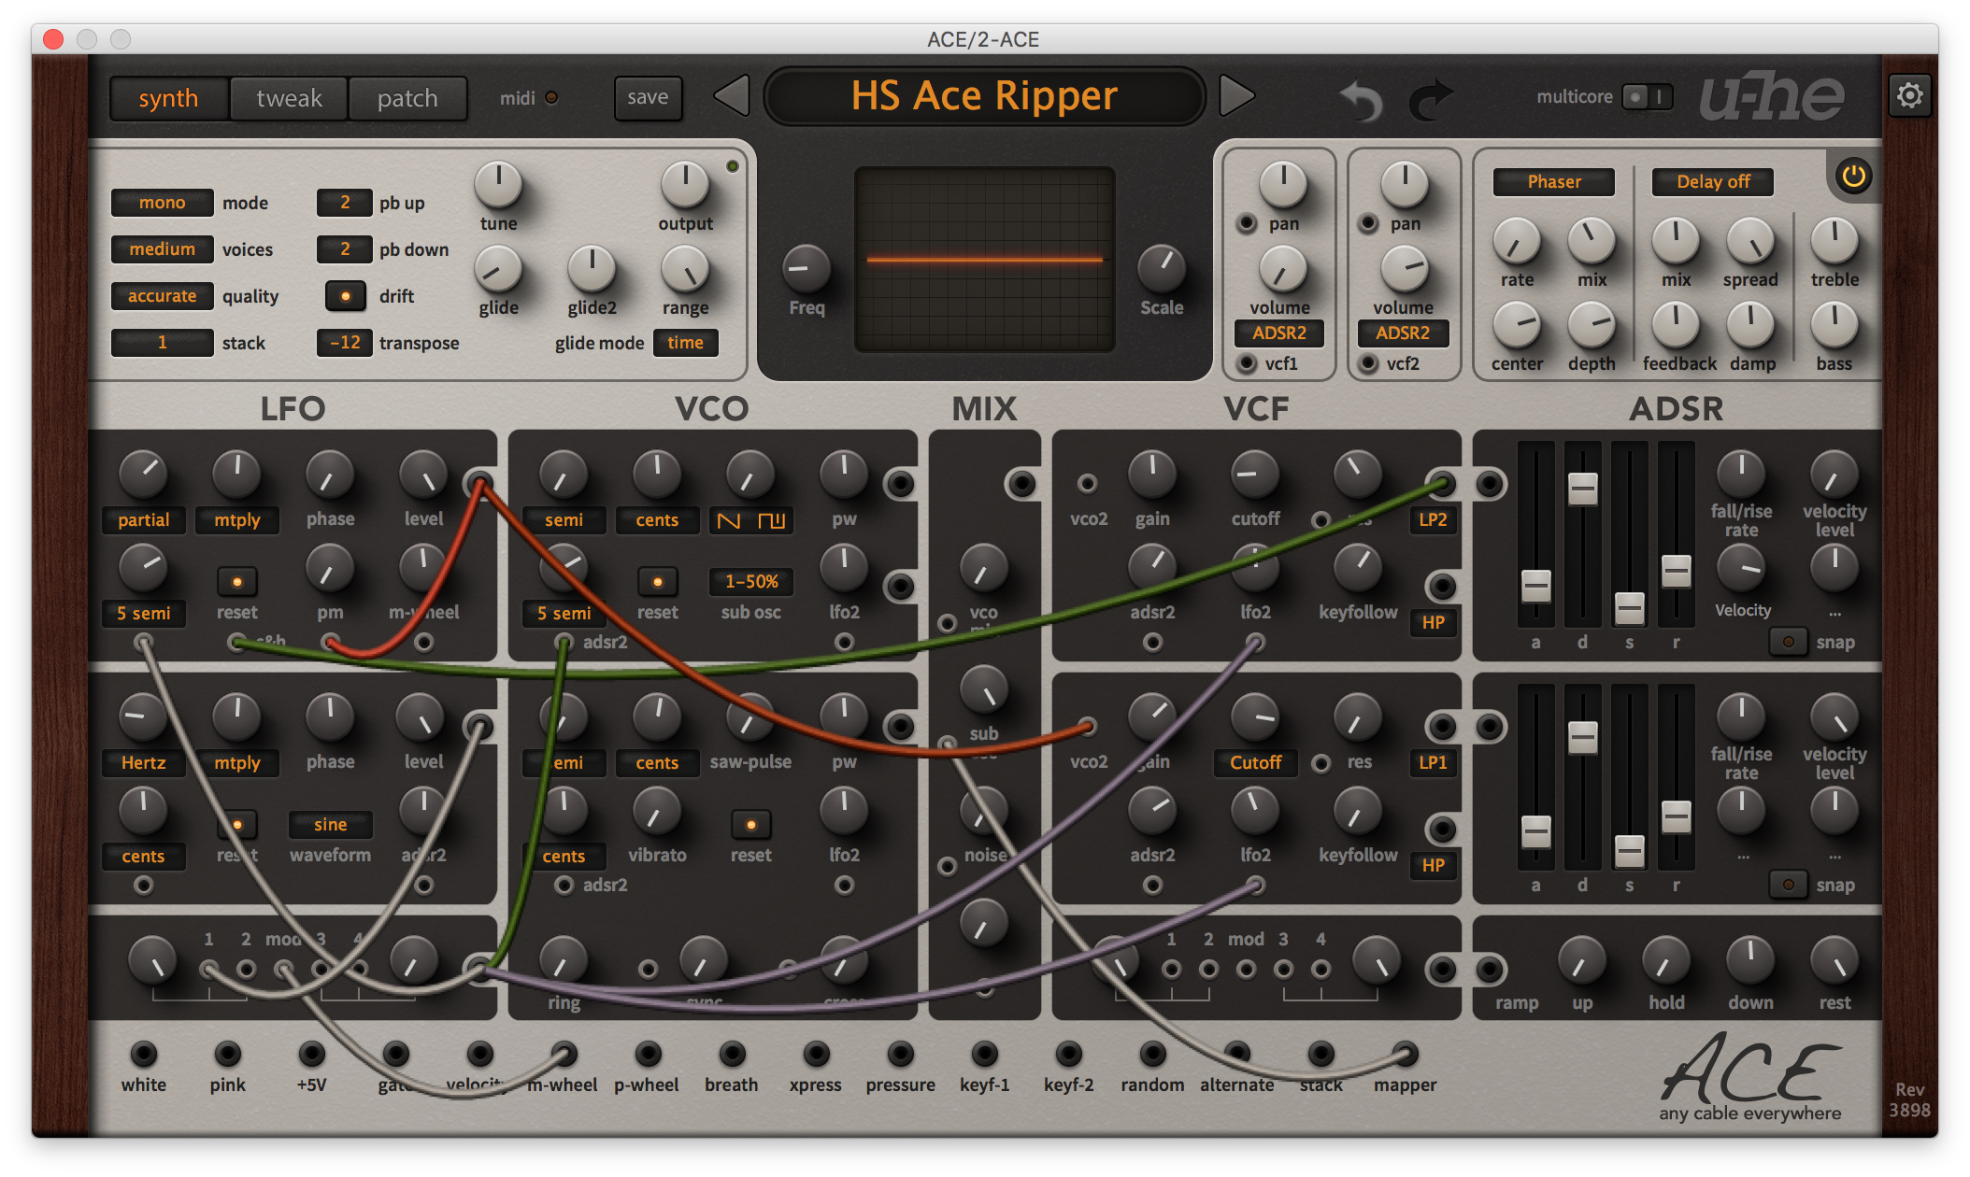Toggle snap on the lower ADSR
The height and width of the screenshot is (1177, 1970).
click(x=1788, y=885)
